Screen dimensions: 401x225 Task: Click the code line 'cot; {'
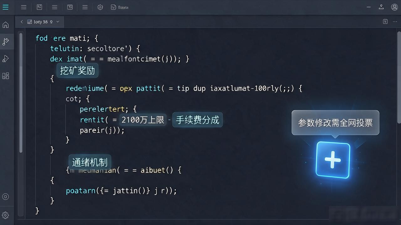click(x=78, y=99)
